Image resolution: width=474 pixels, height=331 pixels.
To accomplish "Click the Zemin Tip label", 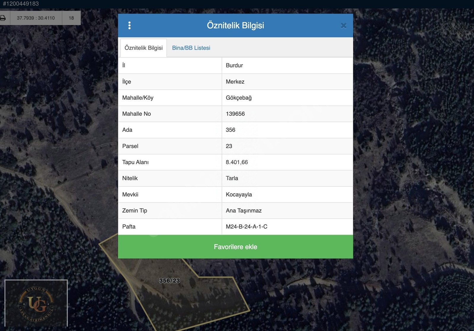I will click(x=134, y=211).
